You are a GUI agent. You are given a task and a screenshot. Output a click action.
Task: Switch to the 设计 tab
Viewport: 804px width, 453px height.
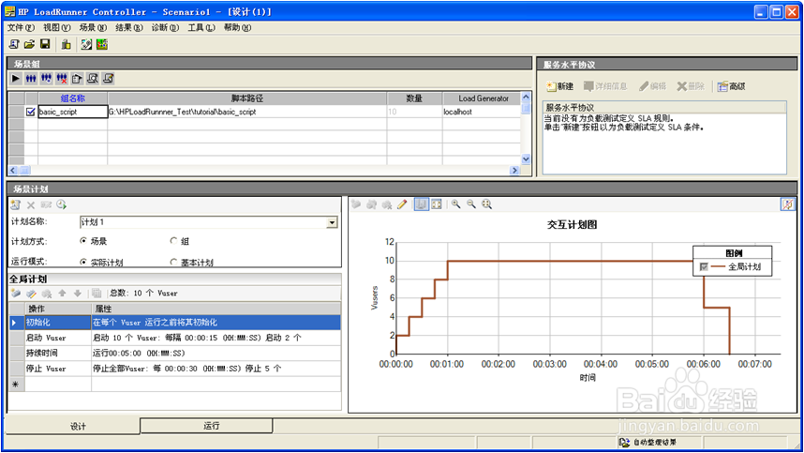pos(72,426)
